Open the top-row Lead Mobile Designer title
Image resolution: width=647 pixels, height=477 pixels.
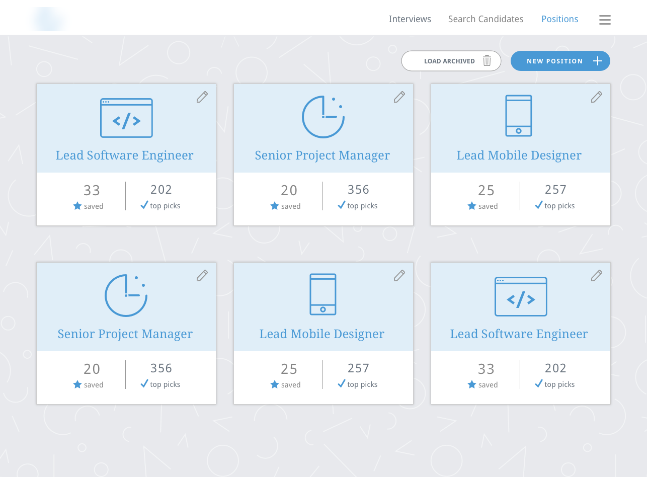coord(519,155)
